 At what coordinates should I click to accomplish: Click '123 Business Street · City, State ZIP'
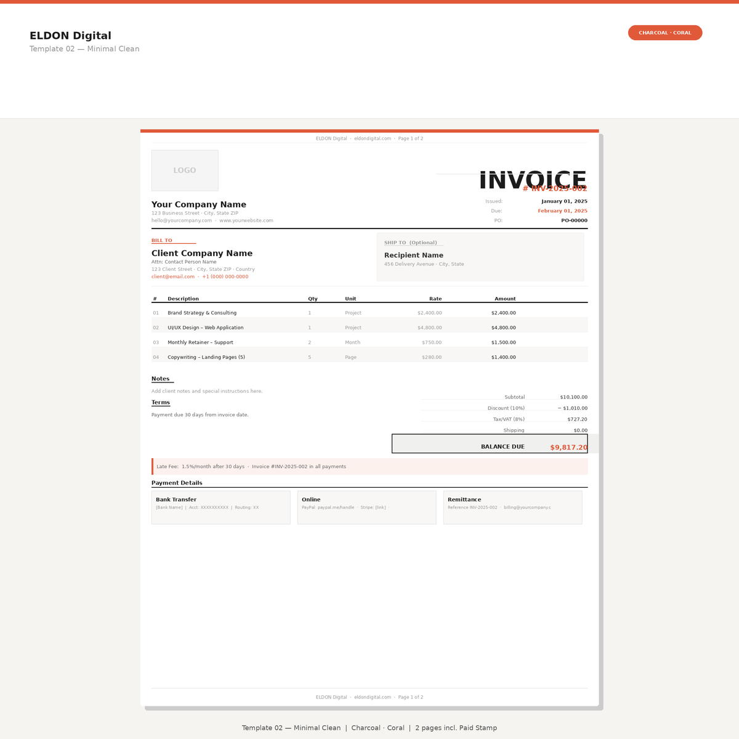195,213
